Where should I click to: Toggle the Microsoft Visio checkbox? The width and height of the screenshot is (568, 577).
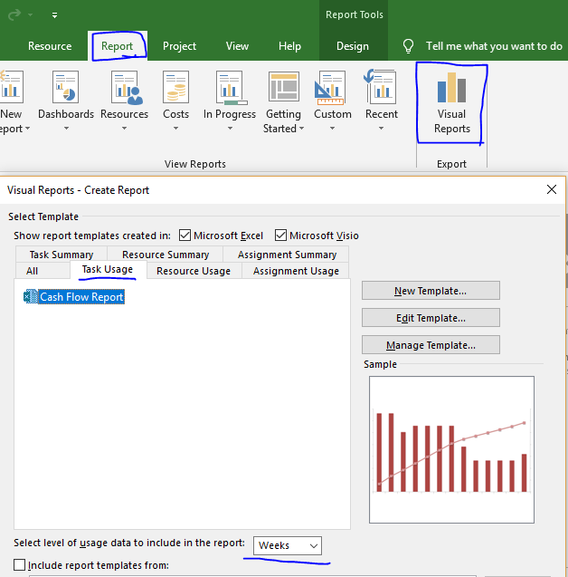[280, 236]
